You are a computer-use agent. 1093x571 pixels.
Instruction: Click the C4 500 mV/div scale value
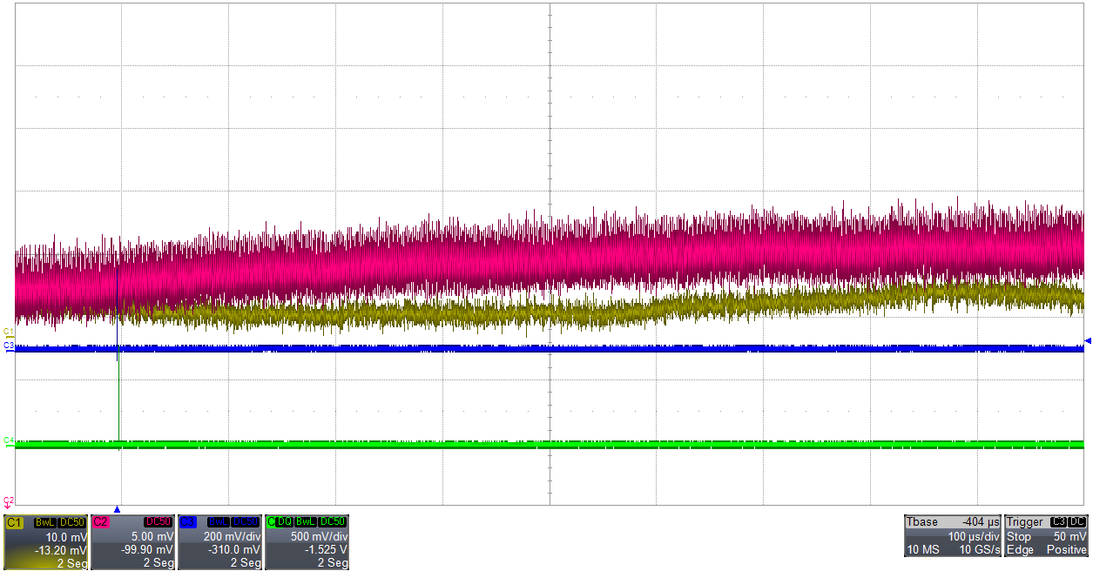320,537
